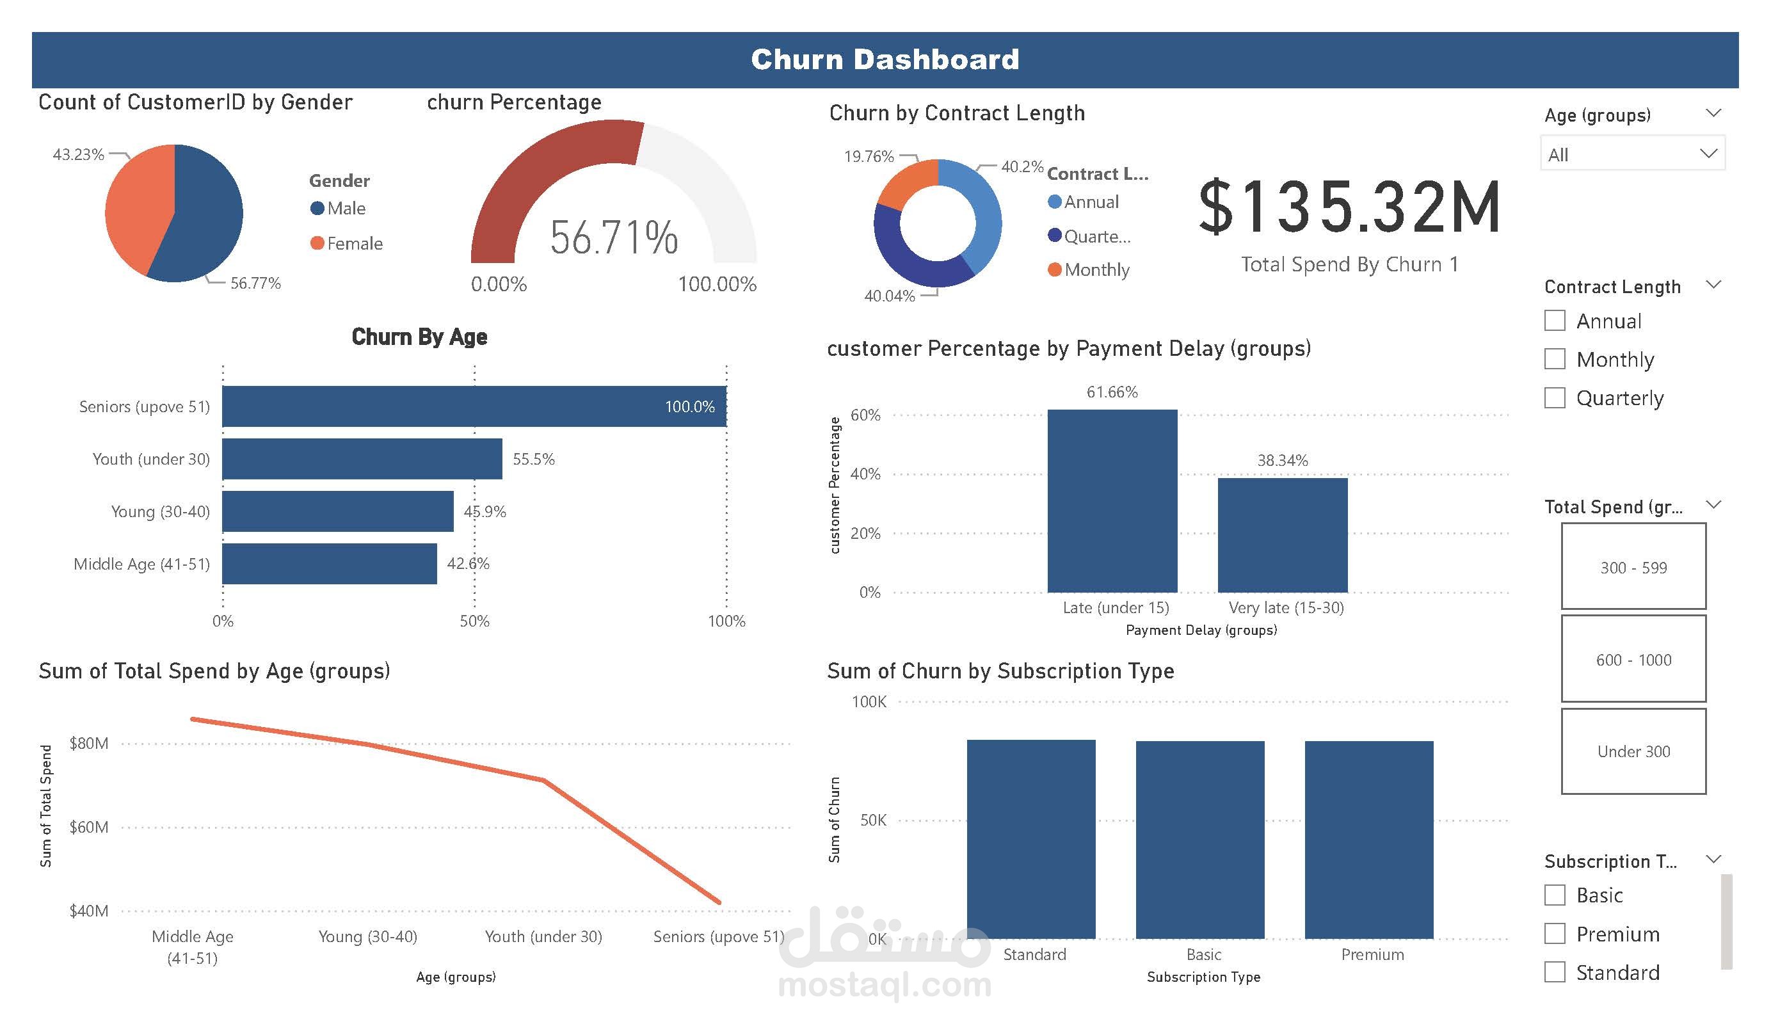Click the $135.32M total spend card

(x=1349, y=207)
